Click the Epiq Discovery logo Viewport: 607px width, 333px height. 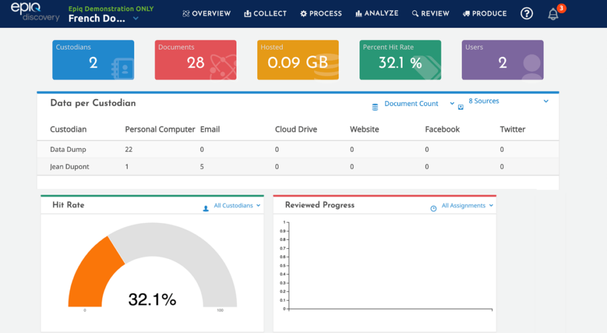[x=35, y=12]
